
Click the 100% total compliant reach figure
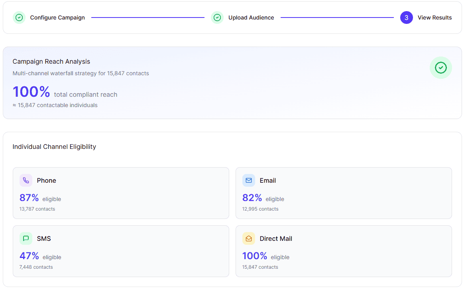31,92
